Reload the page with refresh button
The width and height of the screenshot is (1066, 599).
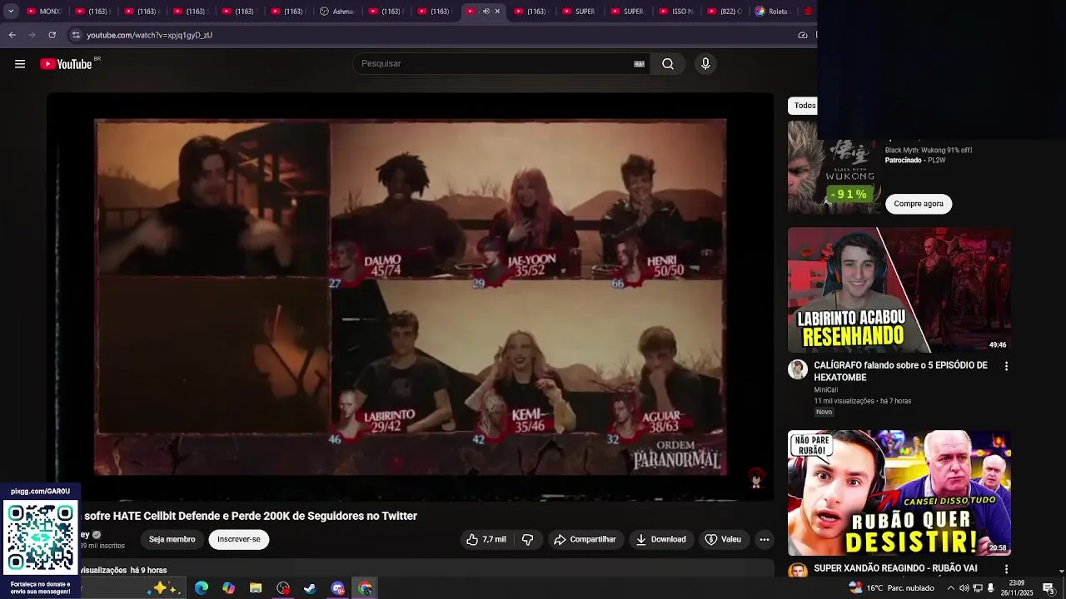52,35
